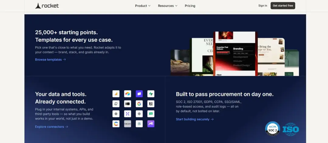Click 'Templates for every use case.' heading

point(74,40)
